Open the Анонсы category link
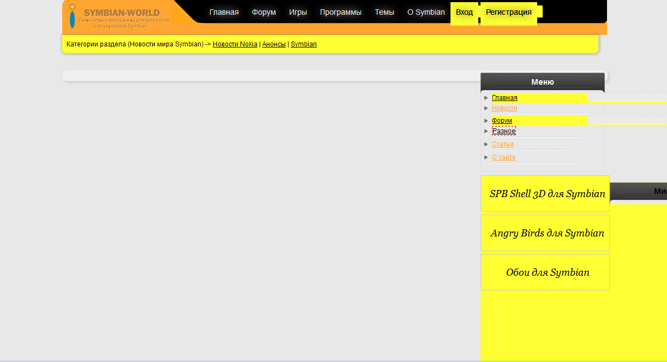This screenshot has width=667, height=362. tap(274, 44)
